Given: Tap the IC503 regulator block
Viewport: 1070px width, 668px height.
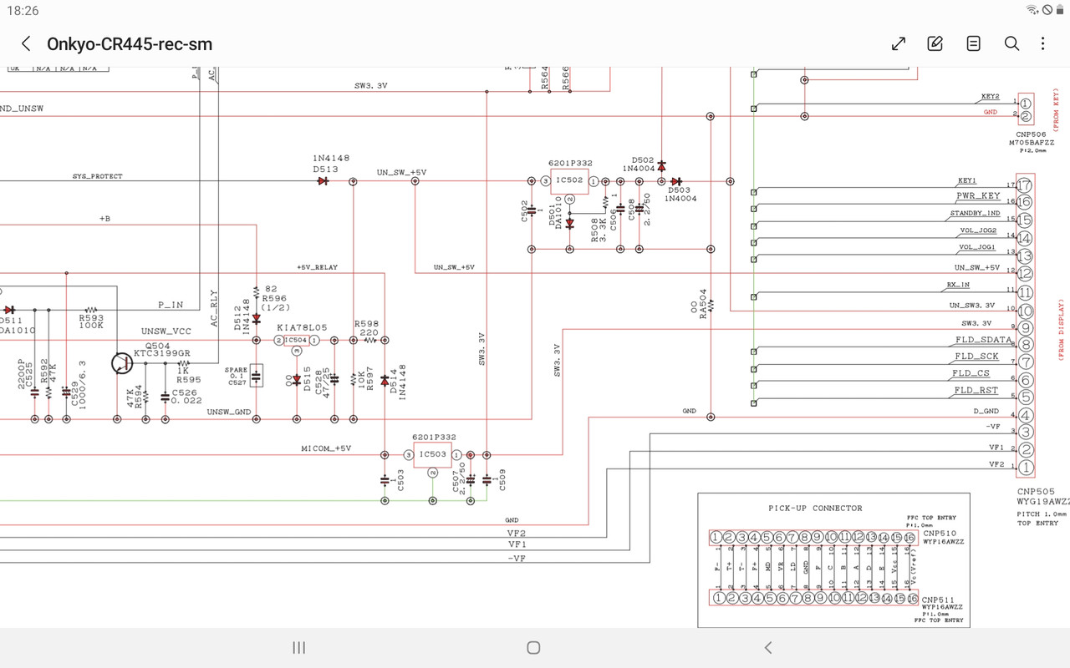Looking at the screenshot, I should [x=432, y=454].
